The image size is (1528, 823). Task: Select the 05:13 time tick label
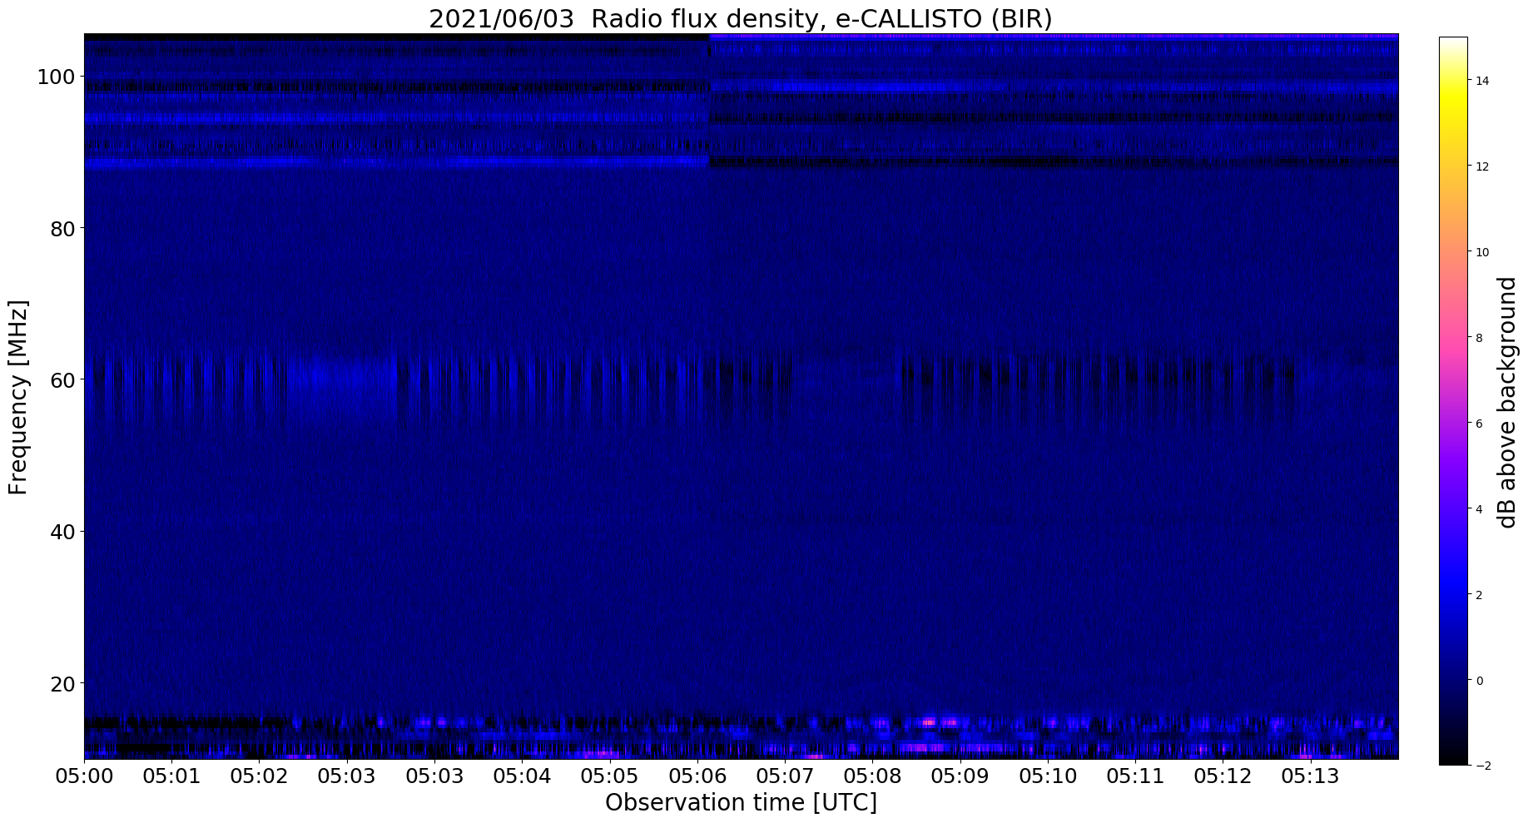point(1310,777)
